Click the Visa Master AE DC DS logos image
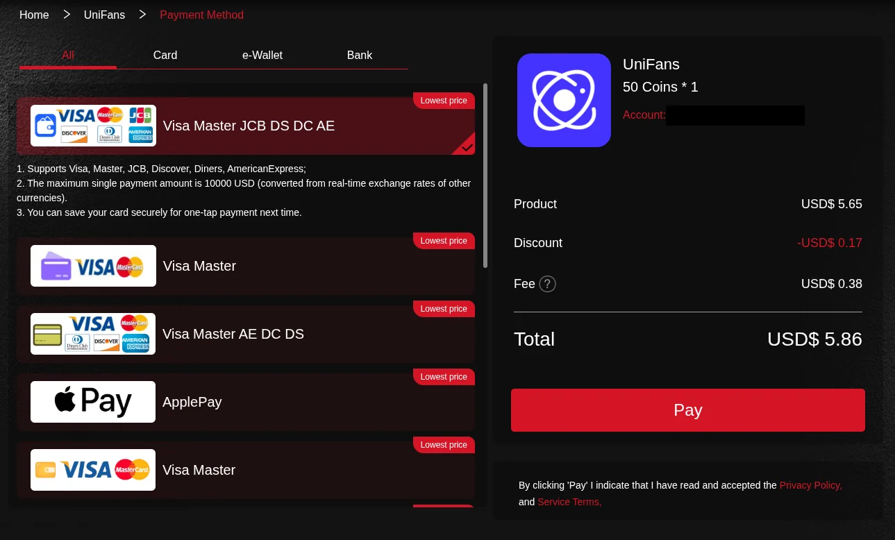Screen dimensions: 895x540 pos(93,334)
